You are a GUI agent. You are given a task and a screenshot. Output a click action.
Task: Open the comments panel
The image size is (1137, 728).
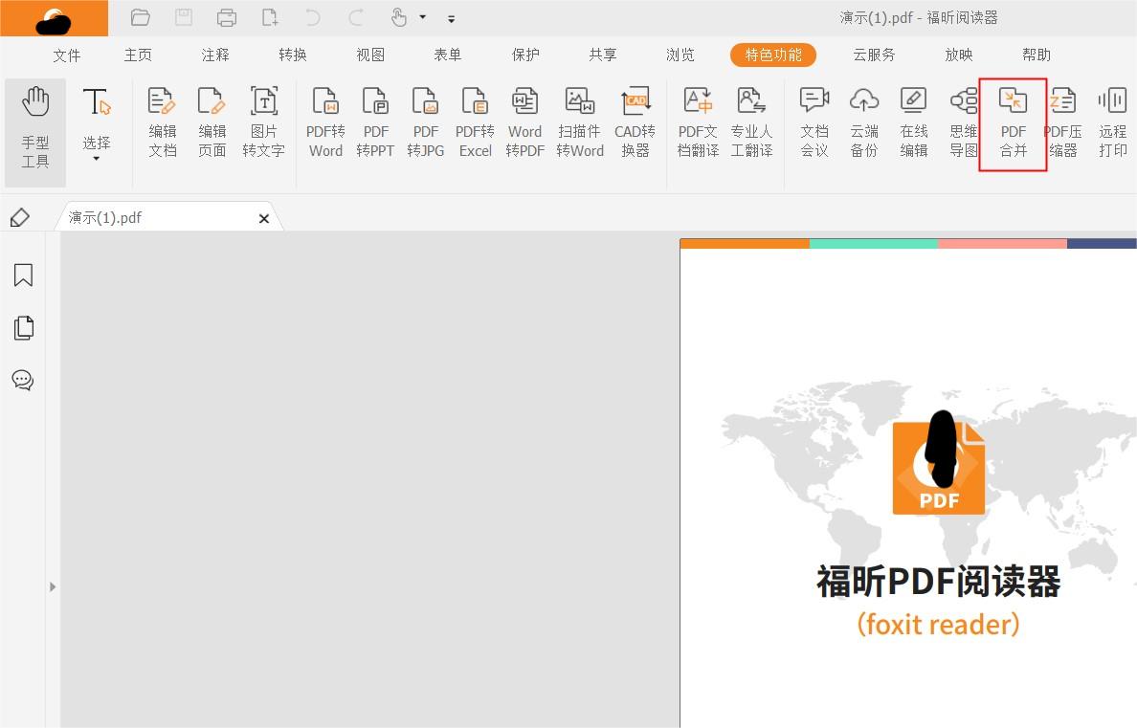(23, 380)
